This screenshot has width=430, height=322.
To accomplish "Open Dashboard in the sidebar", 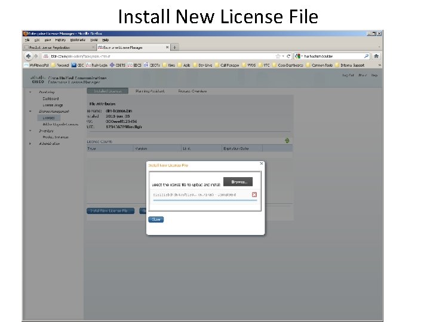I will pyautogui.click(x=50, y=98).
